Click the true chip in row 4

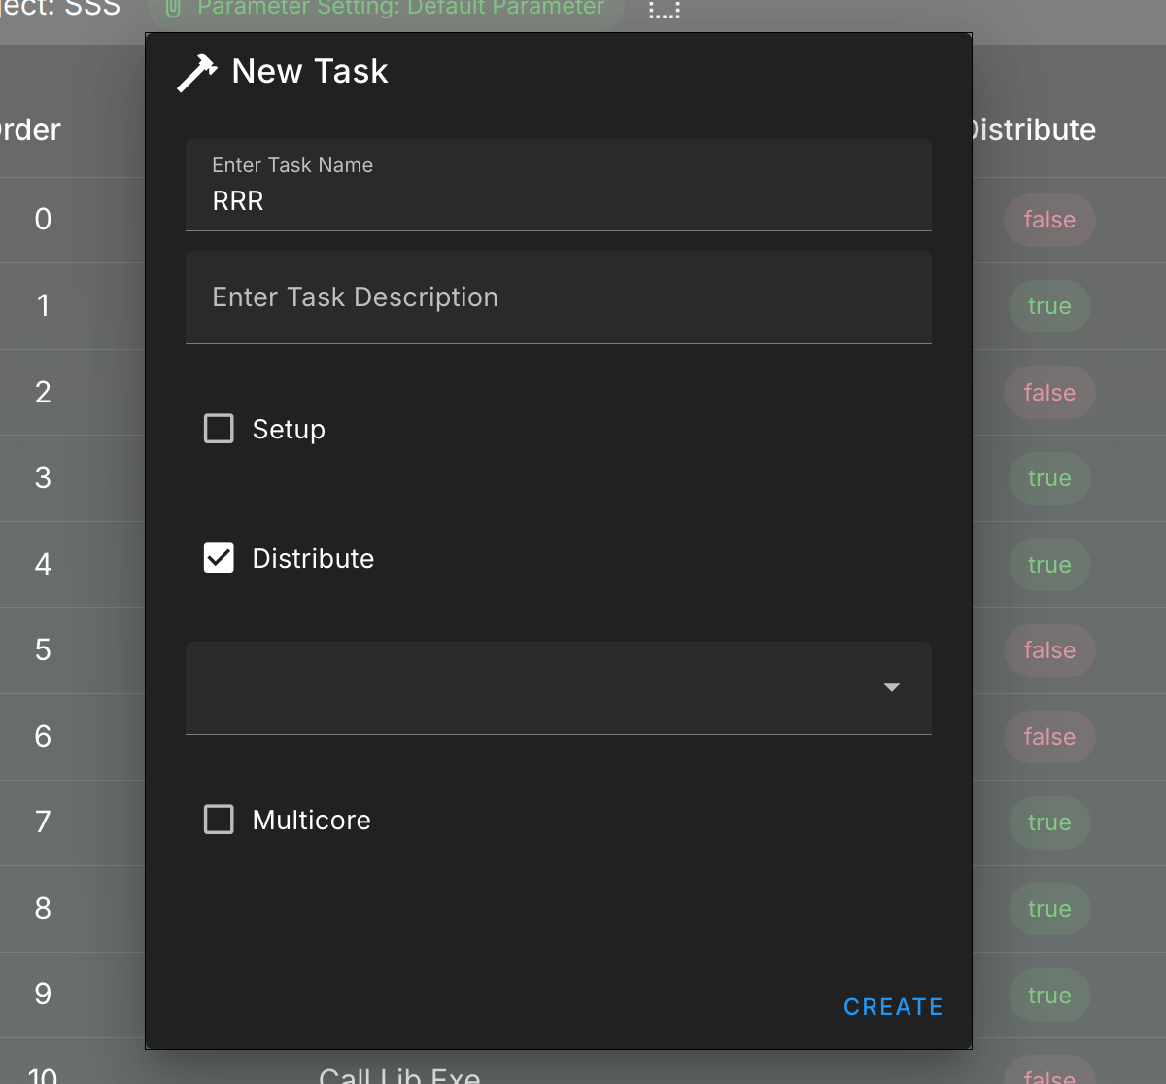(1049, 565)
